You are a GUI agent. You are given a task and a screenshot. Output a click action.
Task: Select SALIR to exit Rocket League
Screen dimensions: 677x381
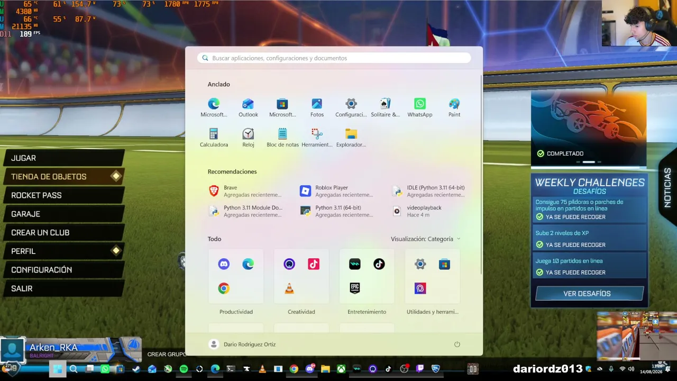click(63, 288)
